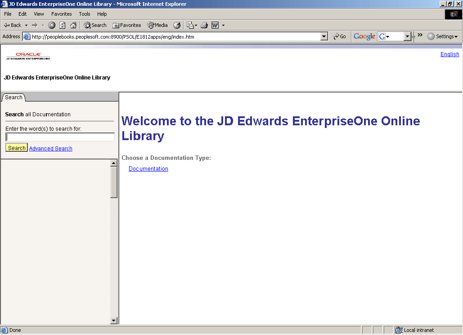Image resolution: width=463 pixels, height=335 pixels.
Task: Show more Google toolbar buttons chevron
Action: click(420, 35)
